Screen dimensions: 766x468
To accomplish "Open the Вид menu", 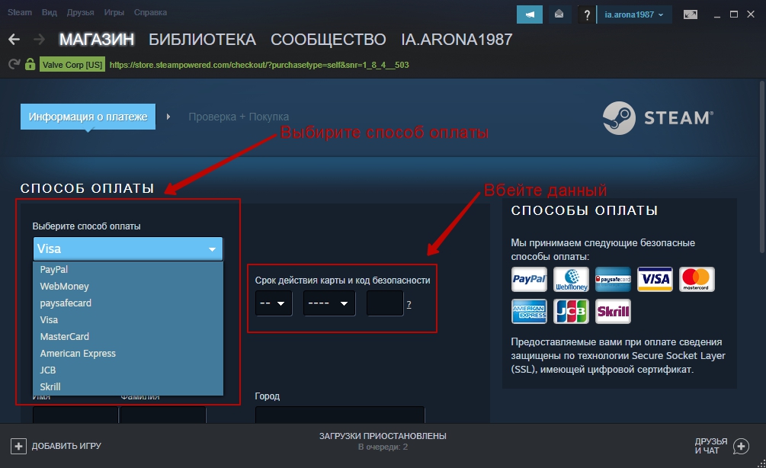I will [50, 12].
